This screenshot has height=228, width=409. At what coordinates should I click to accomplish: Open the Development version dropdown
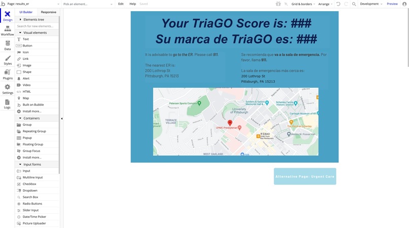tap(371, 4)
